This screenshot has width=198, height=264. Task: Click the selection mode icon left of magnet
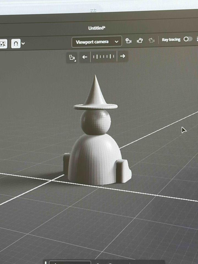pos(3,44)
